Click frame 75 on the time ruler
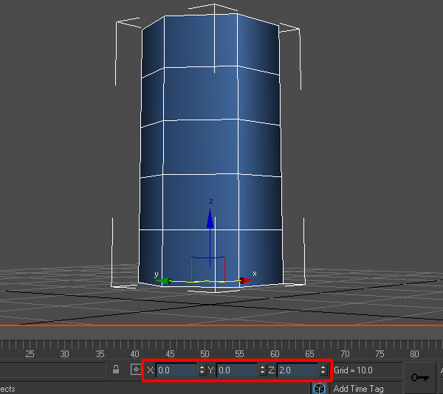Image resolution: width=443 pixels, height=394 pixels. 380,353
